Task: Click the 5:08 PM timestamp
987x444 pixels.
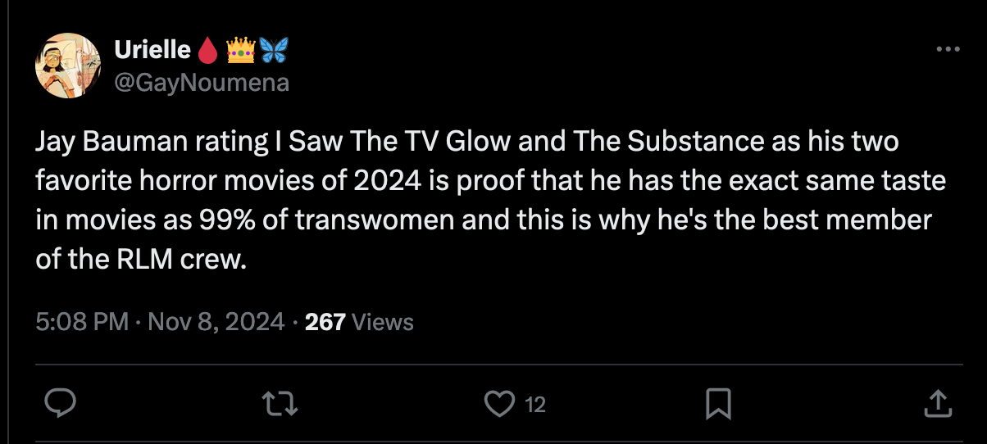Action: click(x=82, y=322)
